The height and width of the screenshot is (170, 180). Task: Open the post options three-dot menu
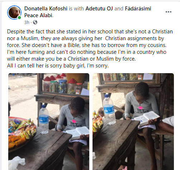point(169,12)
